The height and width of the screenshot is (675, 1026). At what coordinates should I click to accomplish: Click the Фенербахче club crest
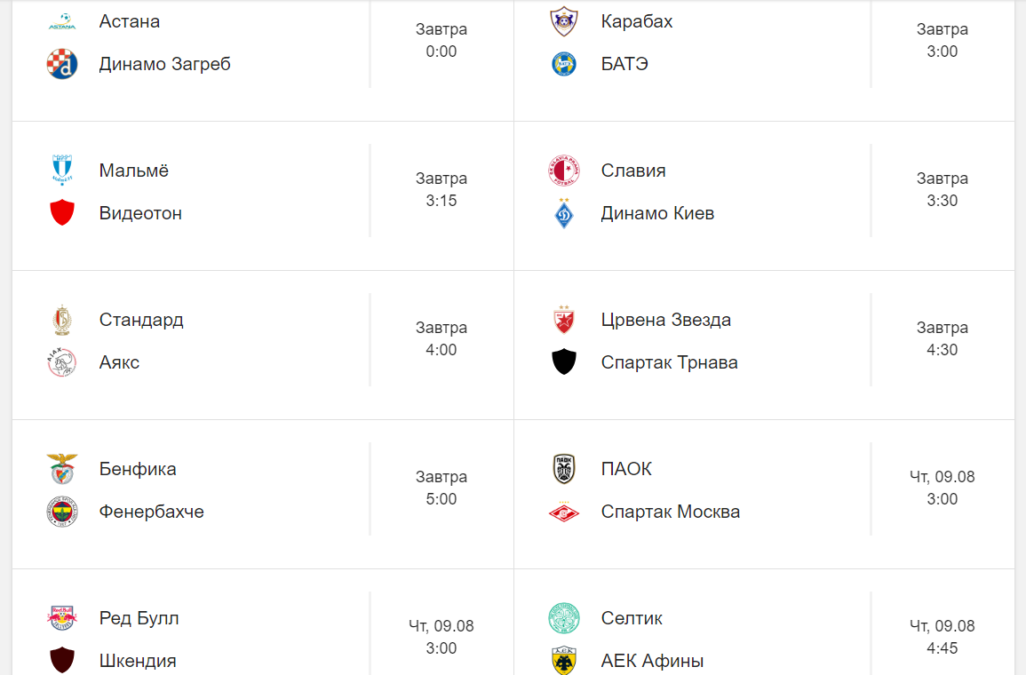tap(62, 512)
